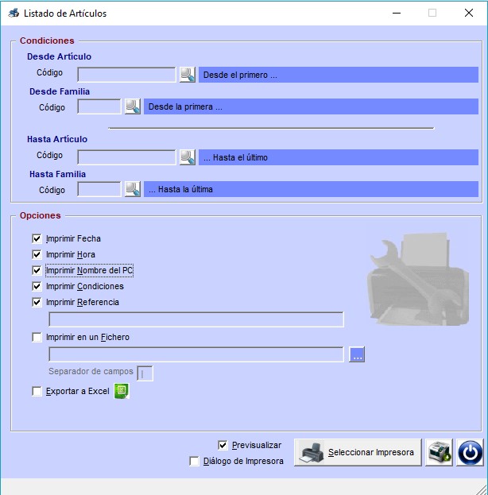Click Seleccionar Impresora button

358,452
